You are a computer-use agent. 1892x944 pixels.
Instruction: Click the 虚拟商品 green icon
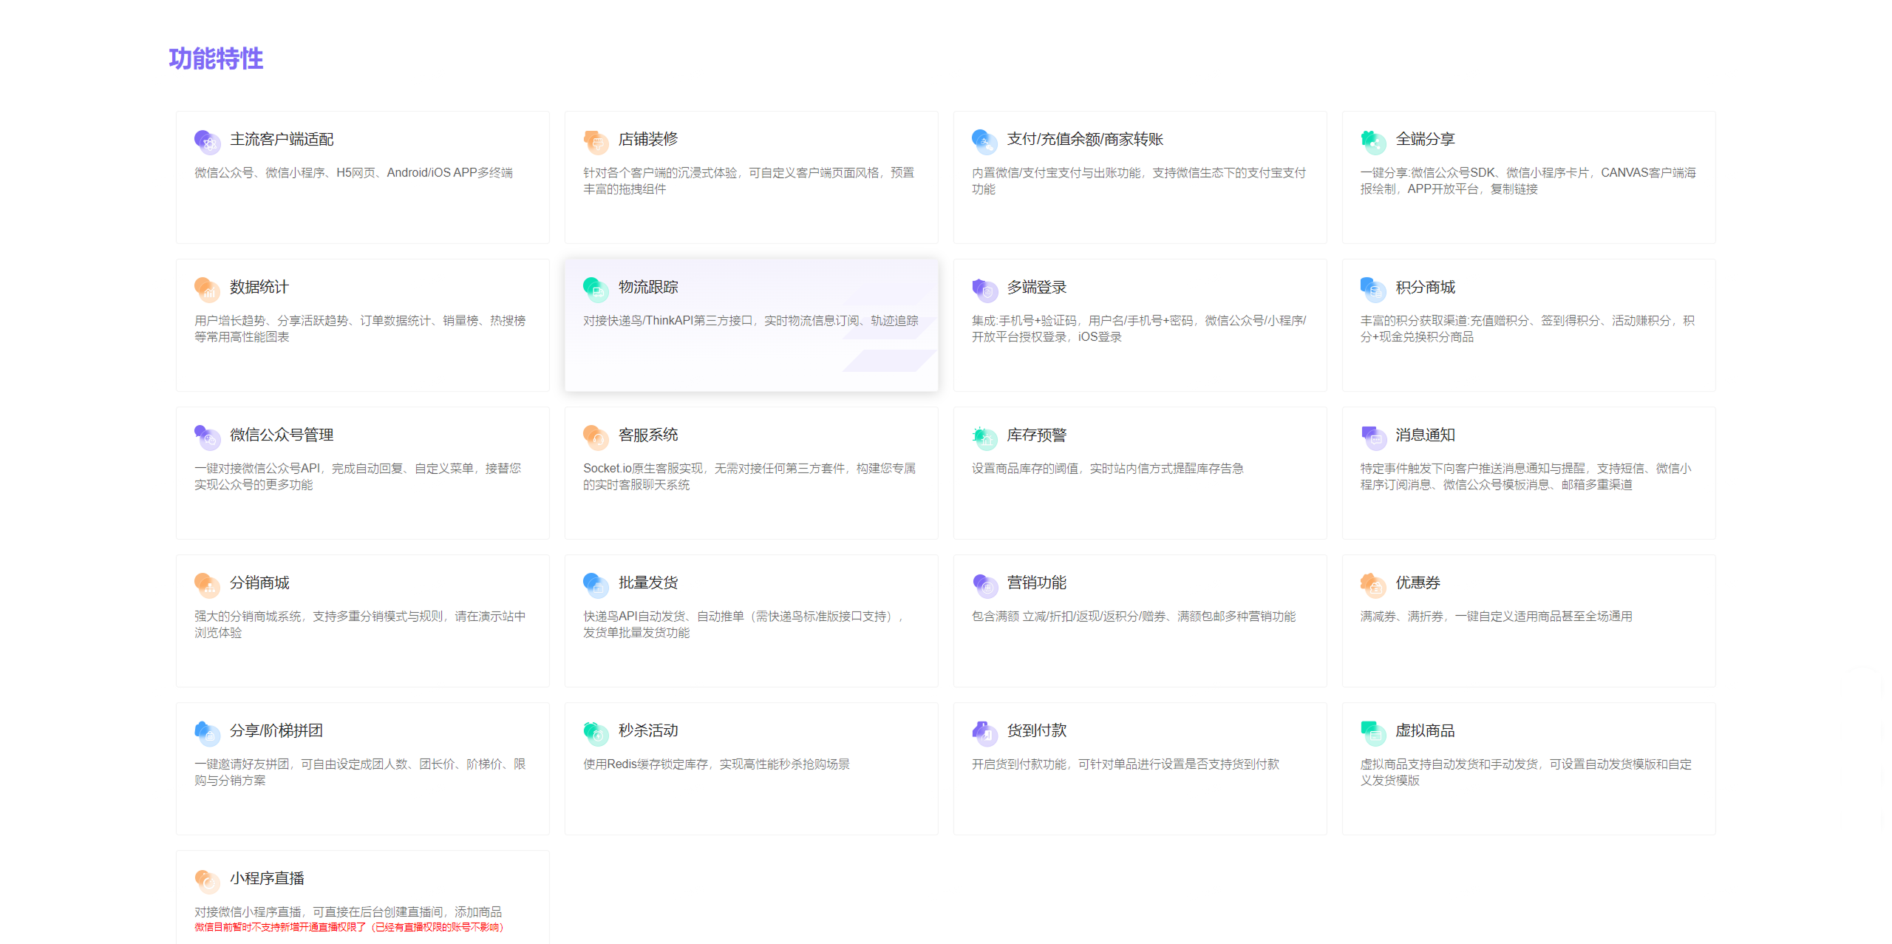pos(1373,733)
